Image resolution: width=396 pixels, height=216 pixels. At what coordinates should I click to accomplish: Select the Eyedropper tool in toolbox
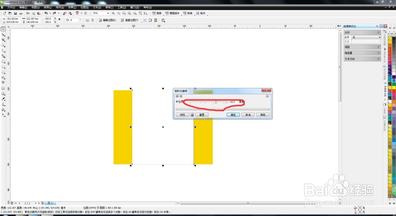click(3, 99)
